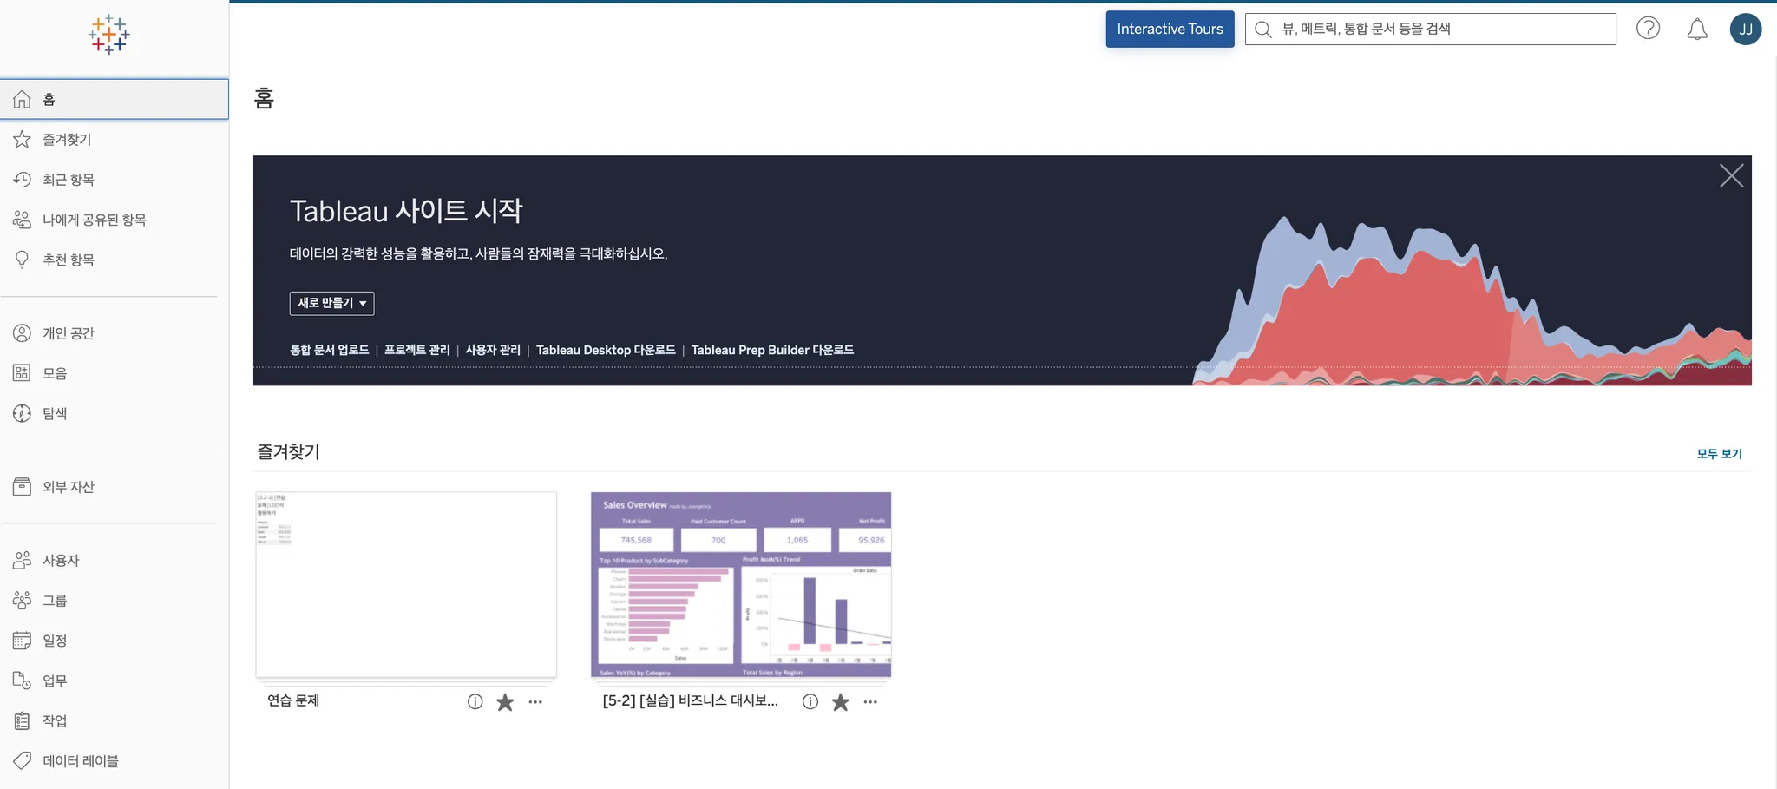Open 작업 in the sidebar
Viewport: 1777px width, 789px height.
coord(115,720)
